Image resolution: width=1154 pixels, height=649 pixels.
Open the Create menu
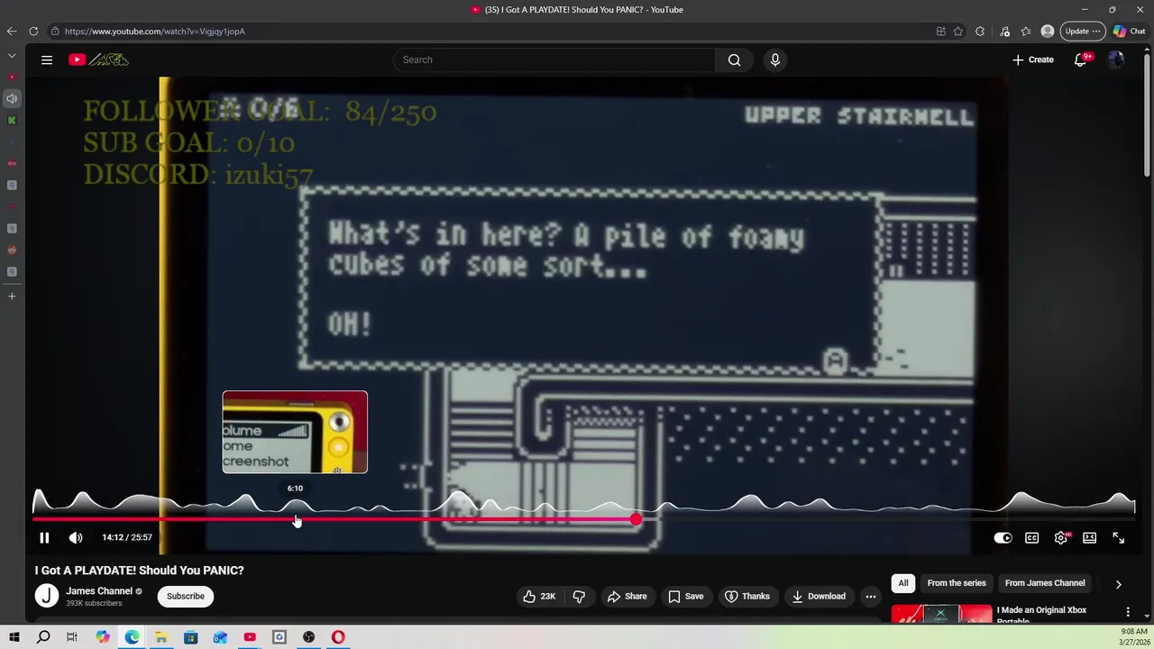pyautogui.click(x=1032, y=59)
